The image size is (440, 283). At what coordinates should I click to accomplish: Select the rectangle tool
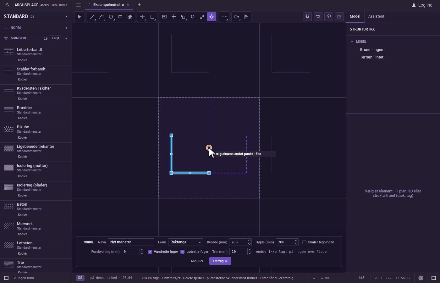tap(120, 17)
